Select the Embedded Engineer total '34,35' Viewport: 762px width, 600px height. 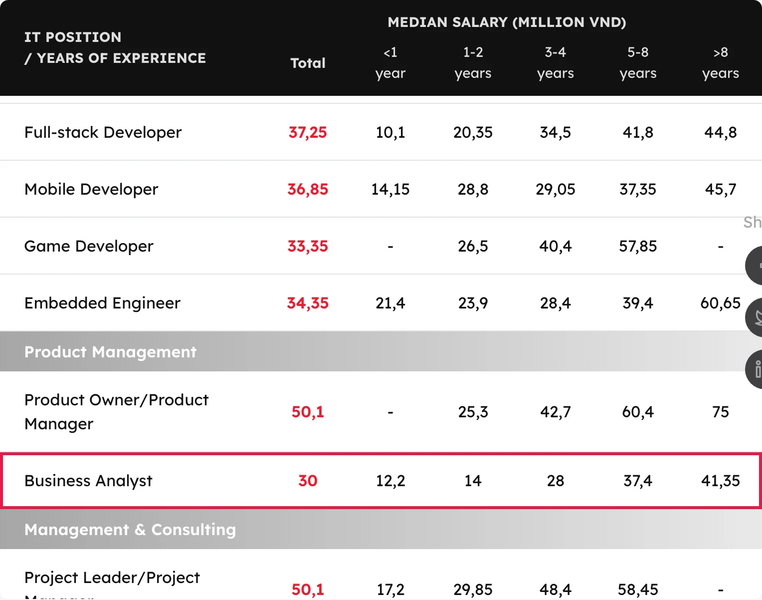308,303
